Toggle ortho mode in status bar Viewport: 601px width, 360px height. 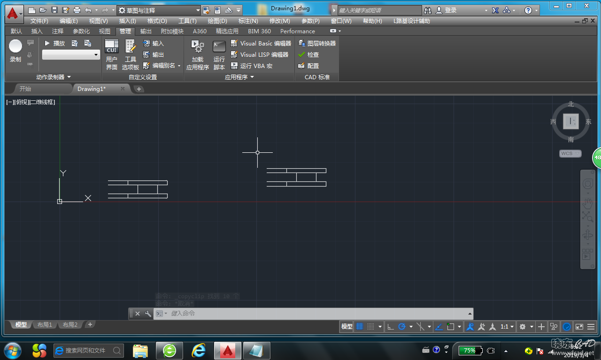pyautogui.click(x=391, y=327)
